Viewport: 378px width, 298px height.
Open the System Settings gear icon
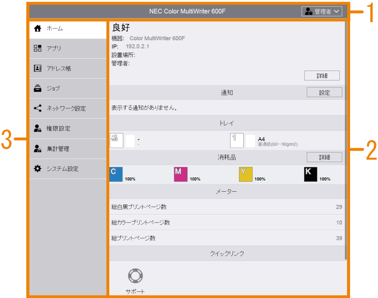click(x=38, y=169)
